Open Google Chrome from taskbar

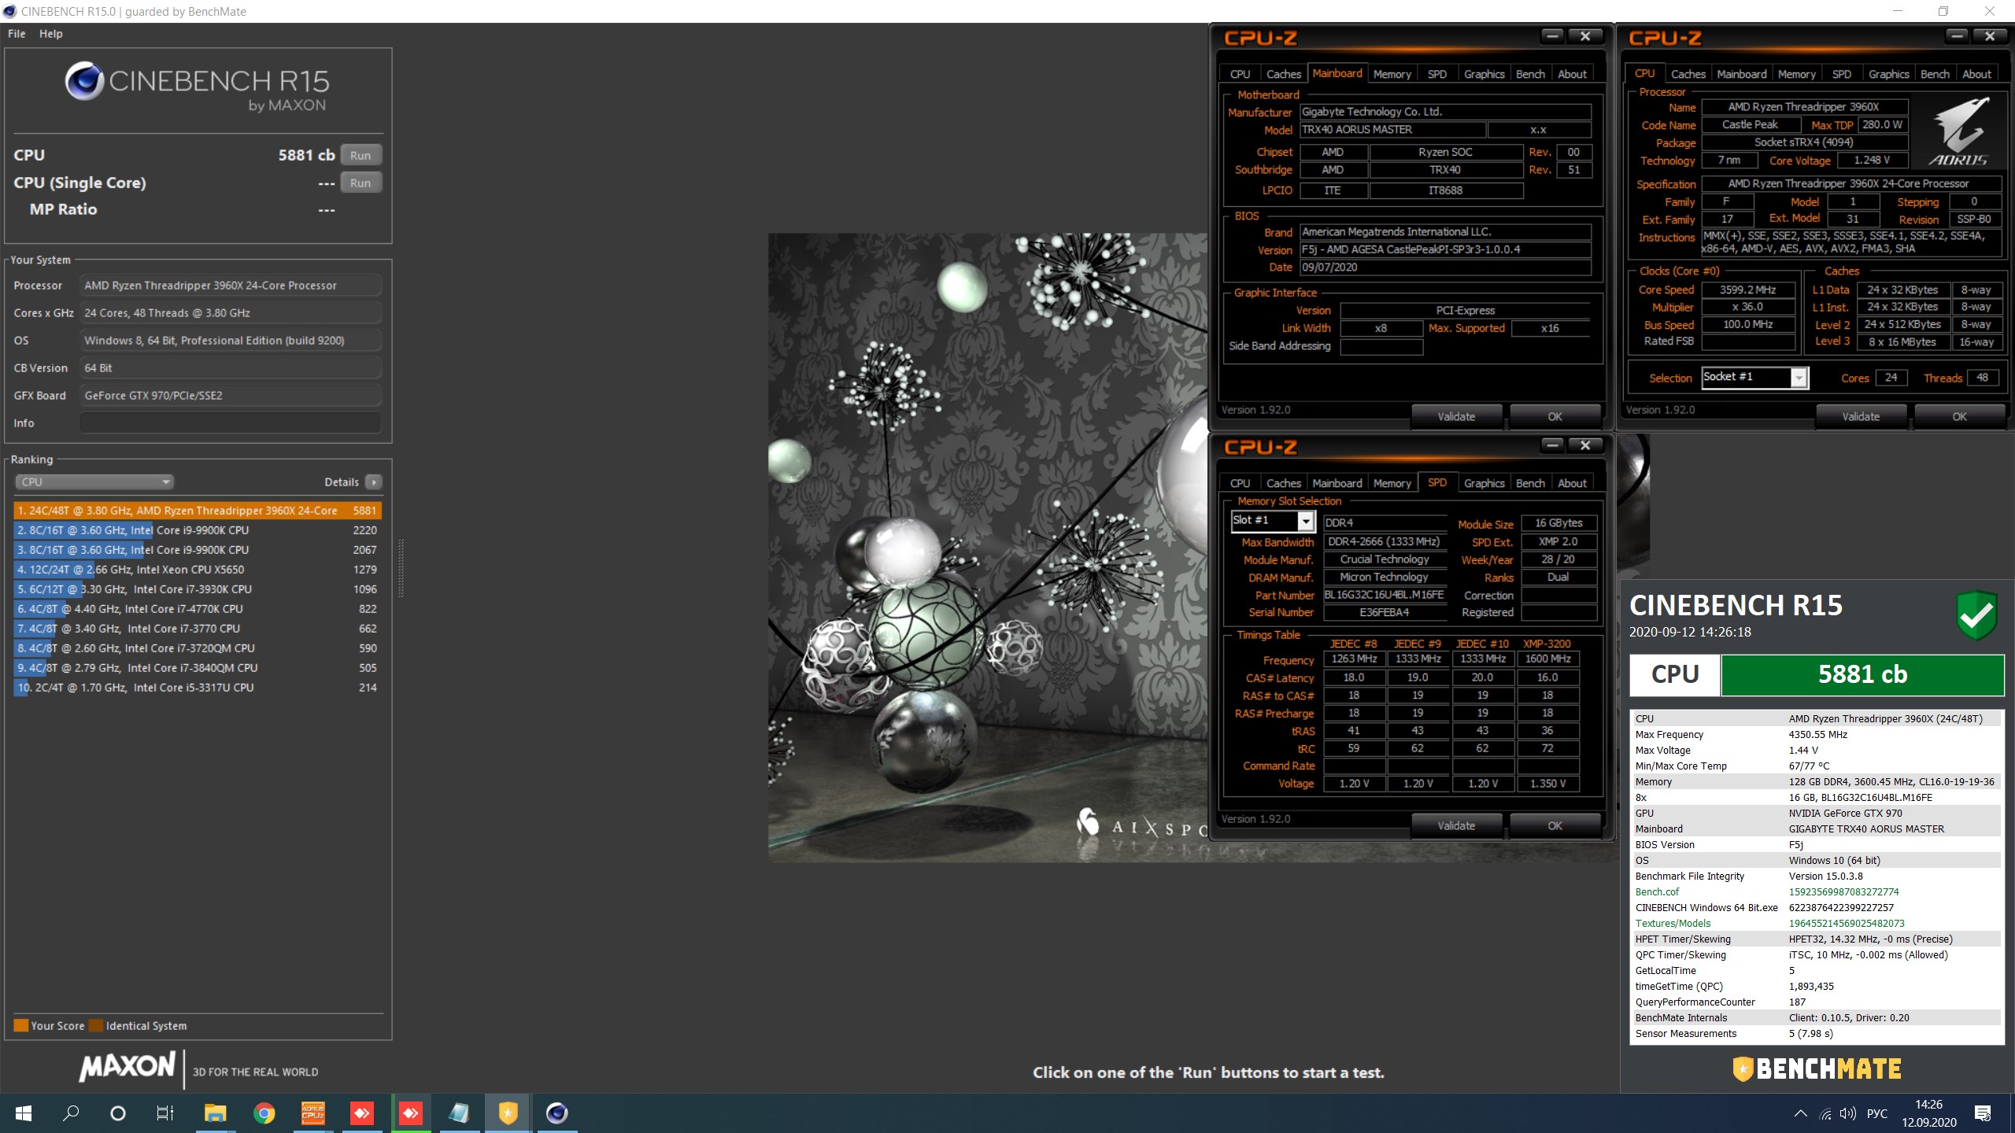pos(264,1113)
